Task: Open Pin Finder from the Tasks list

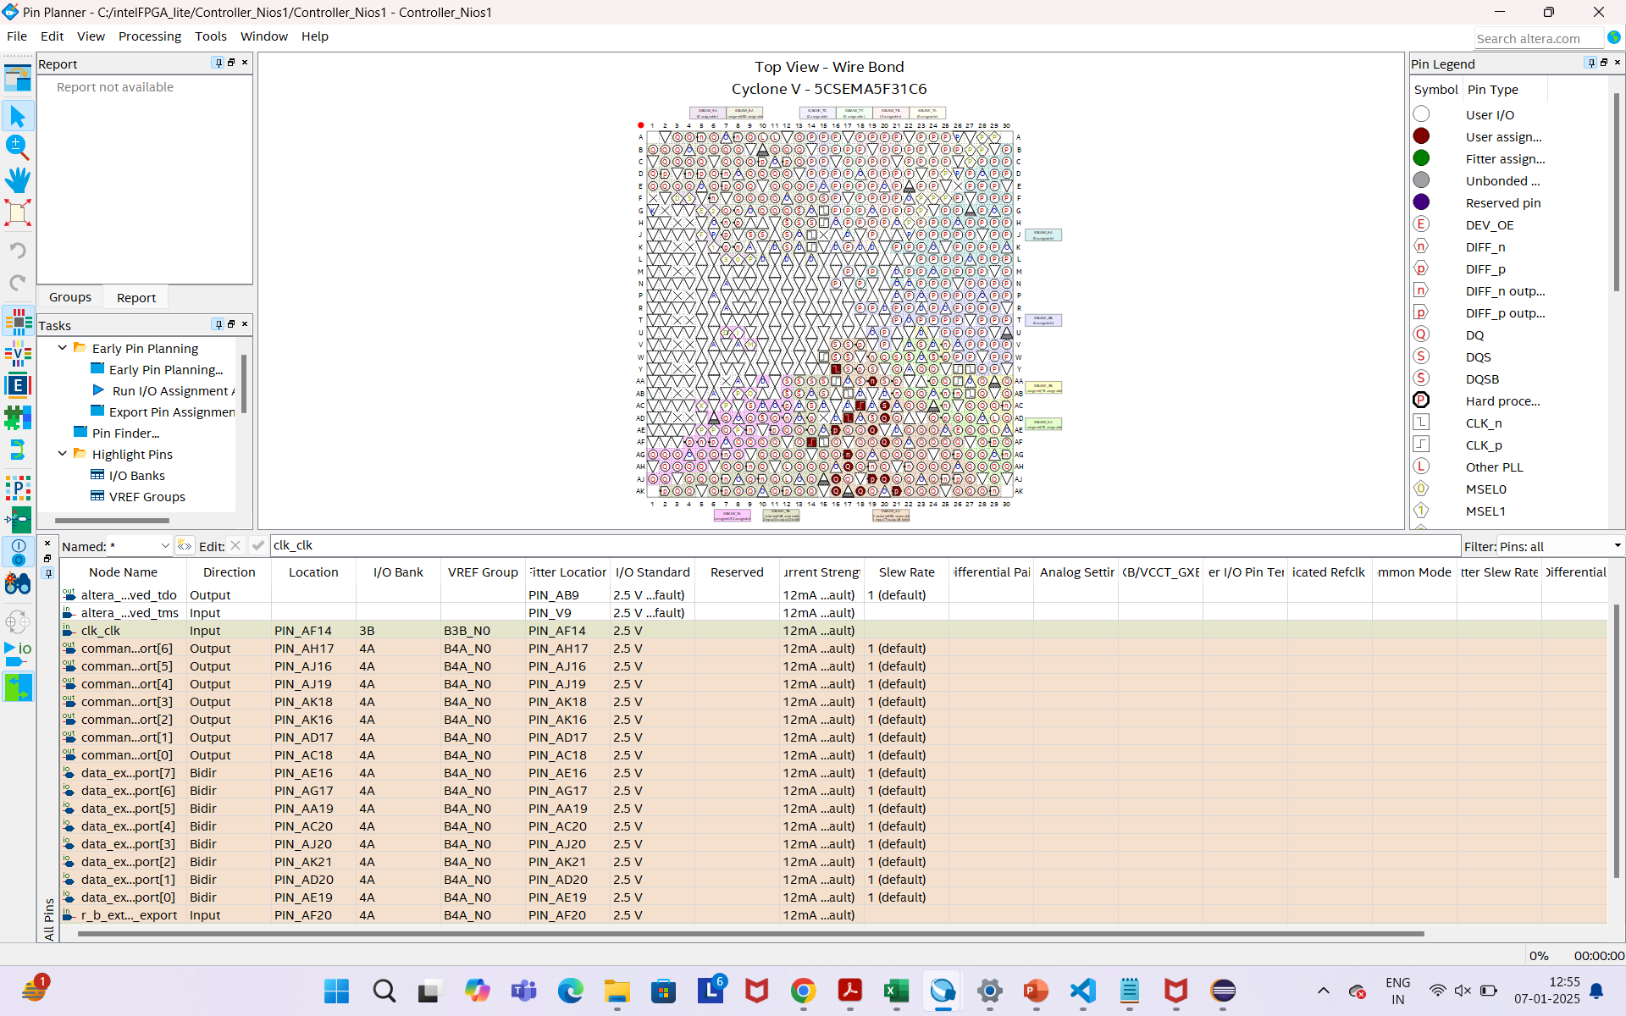Action: coord(125,433)
